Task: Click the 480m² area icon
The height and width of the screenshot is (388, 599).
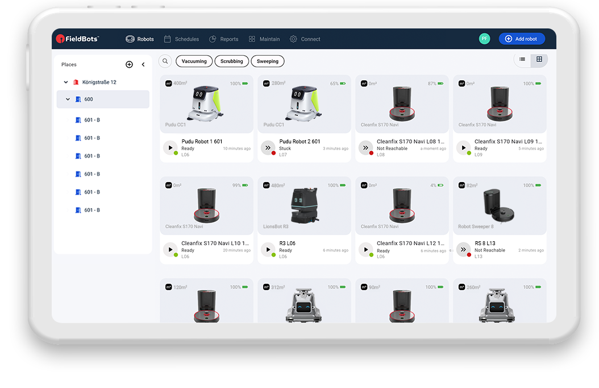Action: coord(267,185)
